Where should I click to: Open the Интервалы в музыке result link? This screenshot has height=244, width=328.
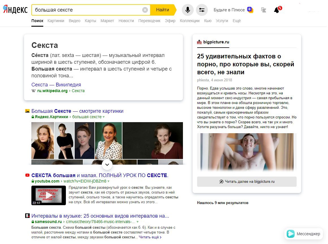(100, 216)
